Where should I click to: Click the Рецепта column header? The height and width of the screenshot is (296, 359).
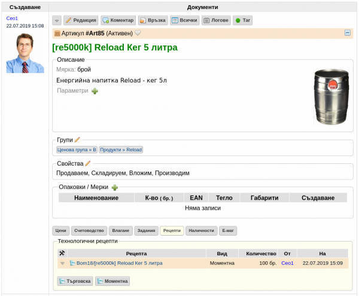pos(136,254)
